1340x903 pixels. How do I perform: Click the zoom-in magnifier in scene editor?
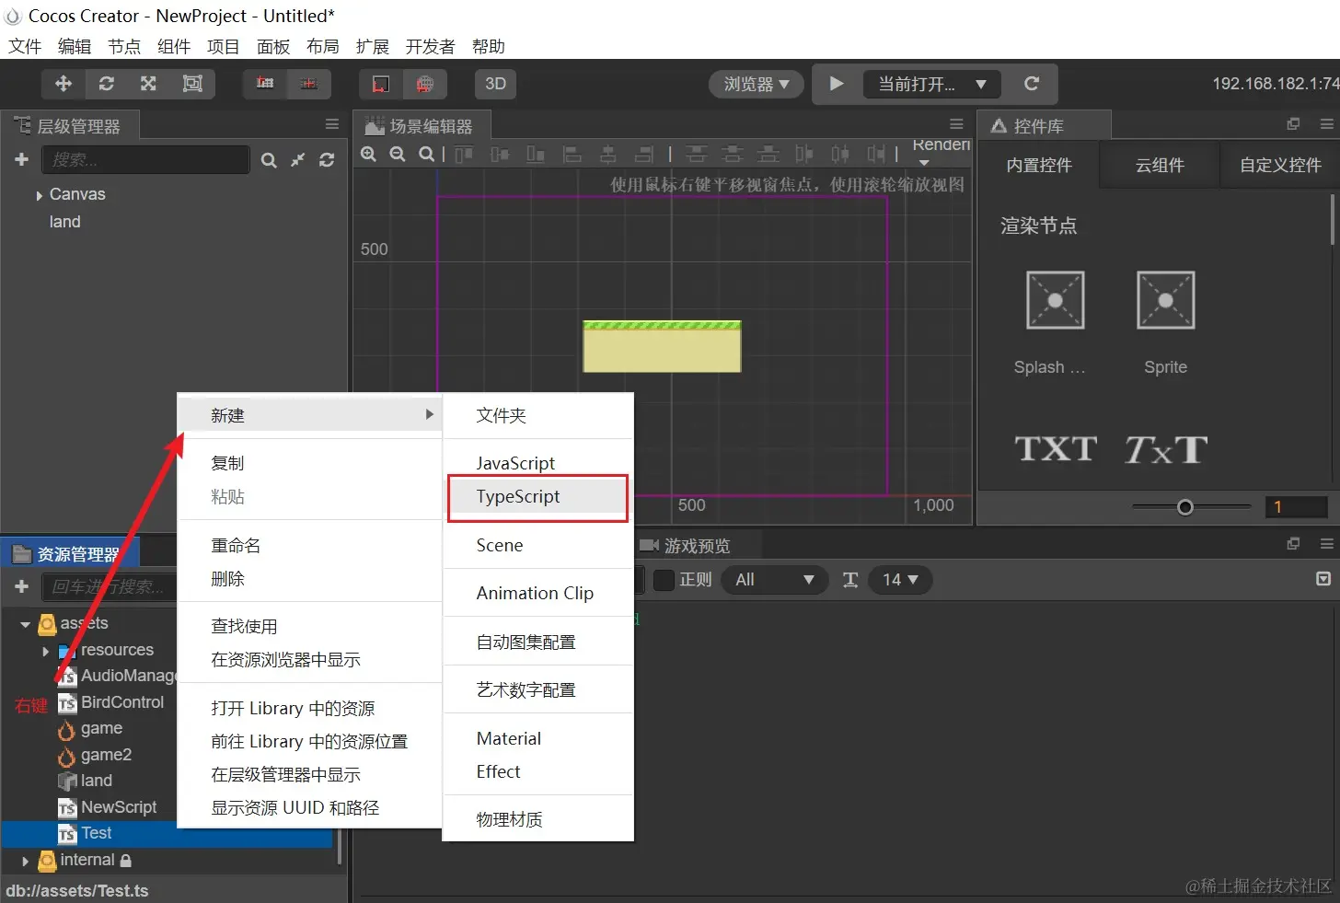368,154
